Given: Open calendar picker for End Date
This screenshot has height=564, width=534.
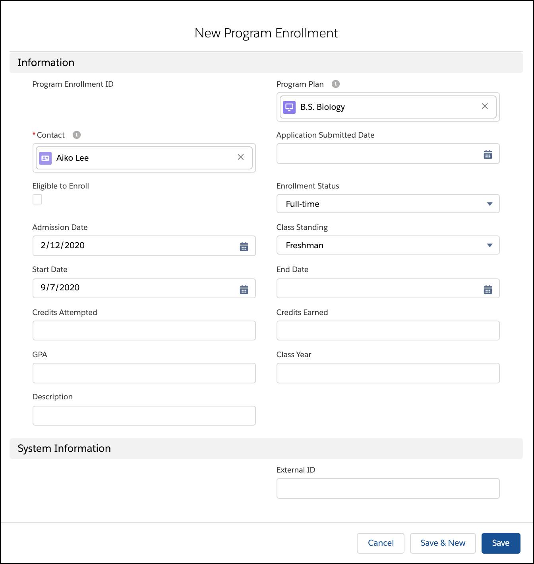Looking at the screenshot, I should (488, 290).
